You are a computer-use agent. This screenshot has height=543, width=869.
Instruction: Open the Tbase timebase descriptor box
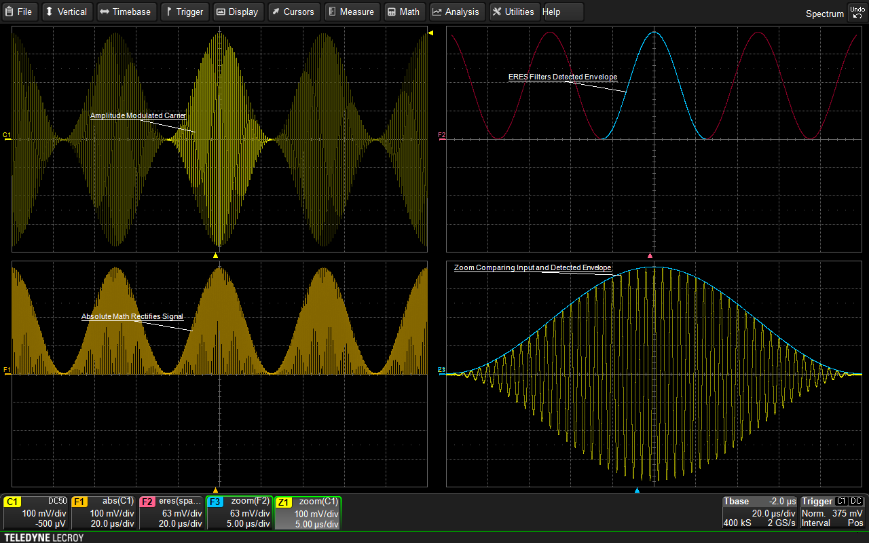[x=760, y=512]
